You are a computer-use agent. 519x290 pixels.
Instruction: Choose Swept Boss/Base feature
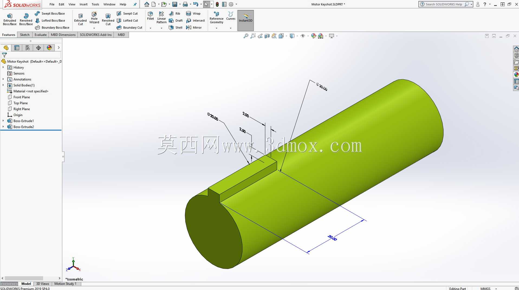pos(50,14)
